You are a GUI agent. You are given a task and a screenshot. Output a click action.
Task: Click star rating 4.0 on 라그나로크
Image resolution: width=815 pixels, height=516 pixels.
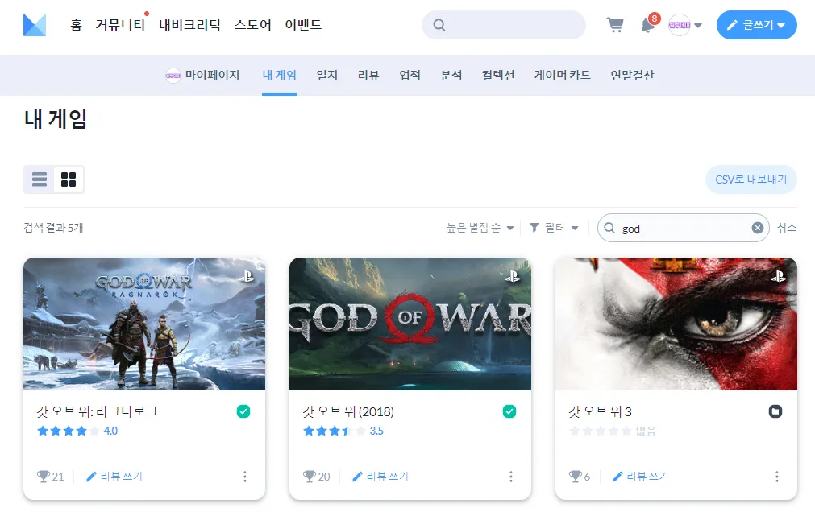(77, 431)
